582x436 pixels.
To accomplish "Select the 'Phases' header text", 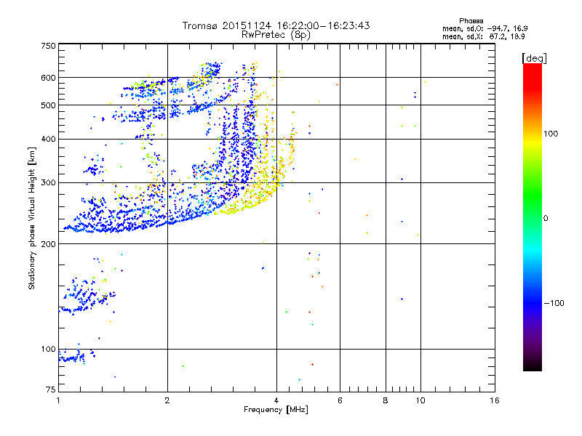I will click(x=471, y=21).
